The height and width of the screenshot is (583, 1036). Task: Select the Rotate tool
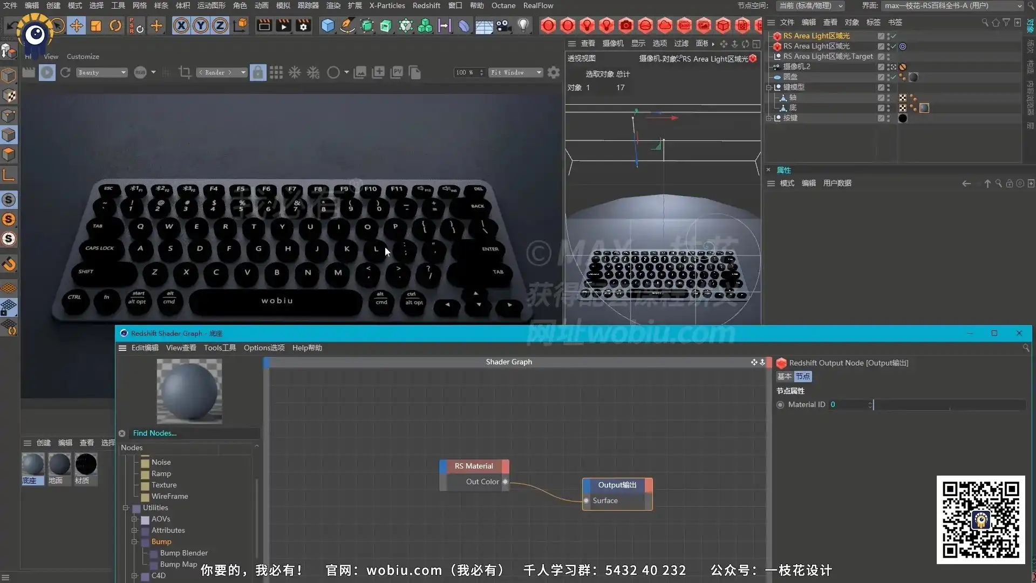coord(115,25)
